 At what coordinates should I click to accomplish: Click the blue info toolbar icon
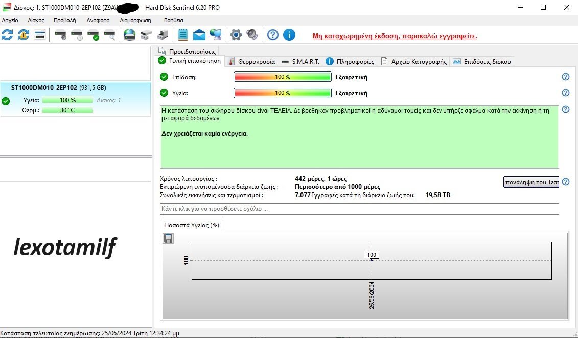click(289, 35)
